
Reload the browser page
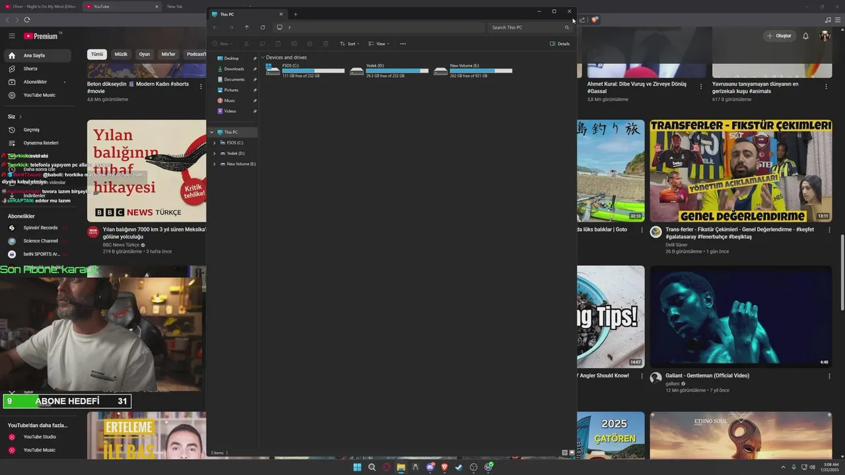[x=27, y=20]
